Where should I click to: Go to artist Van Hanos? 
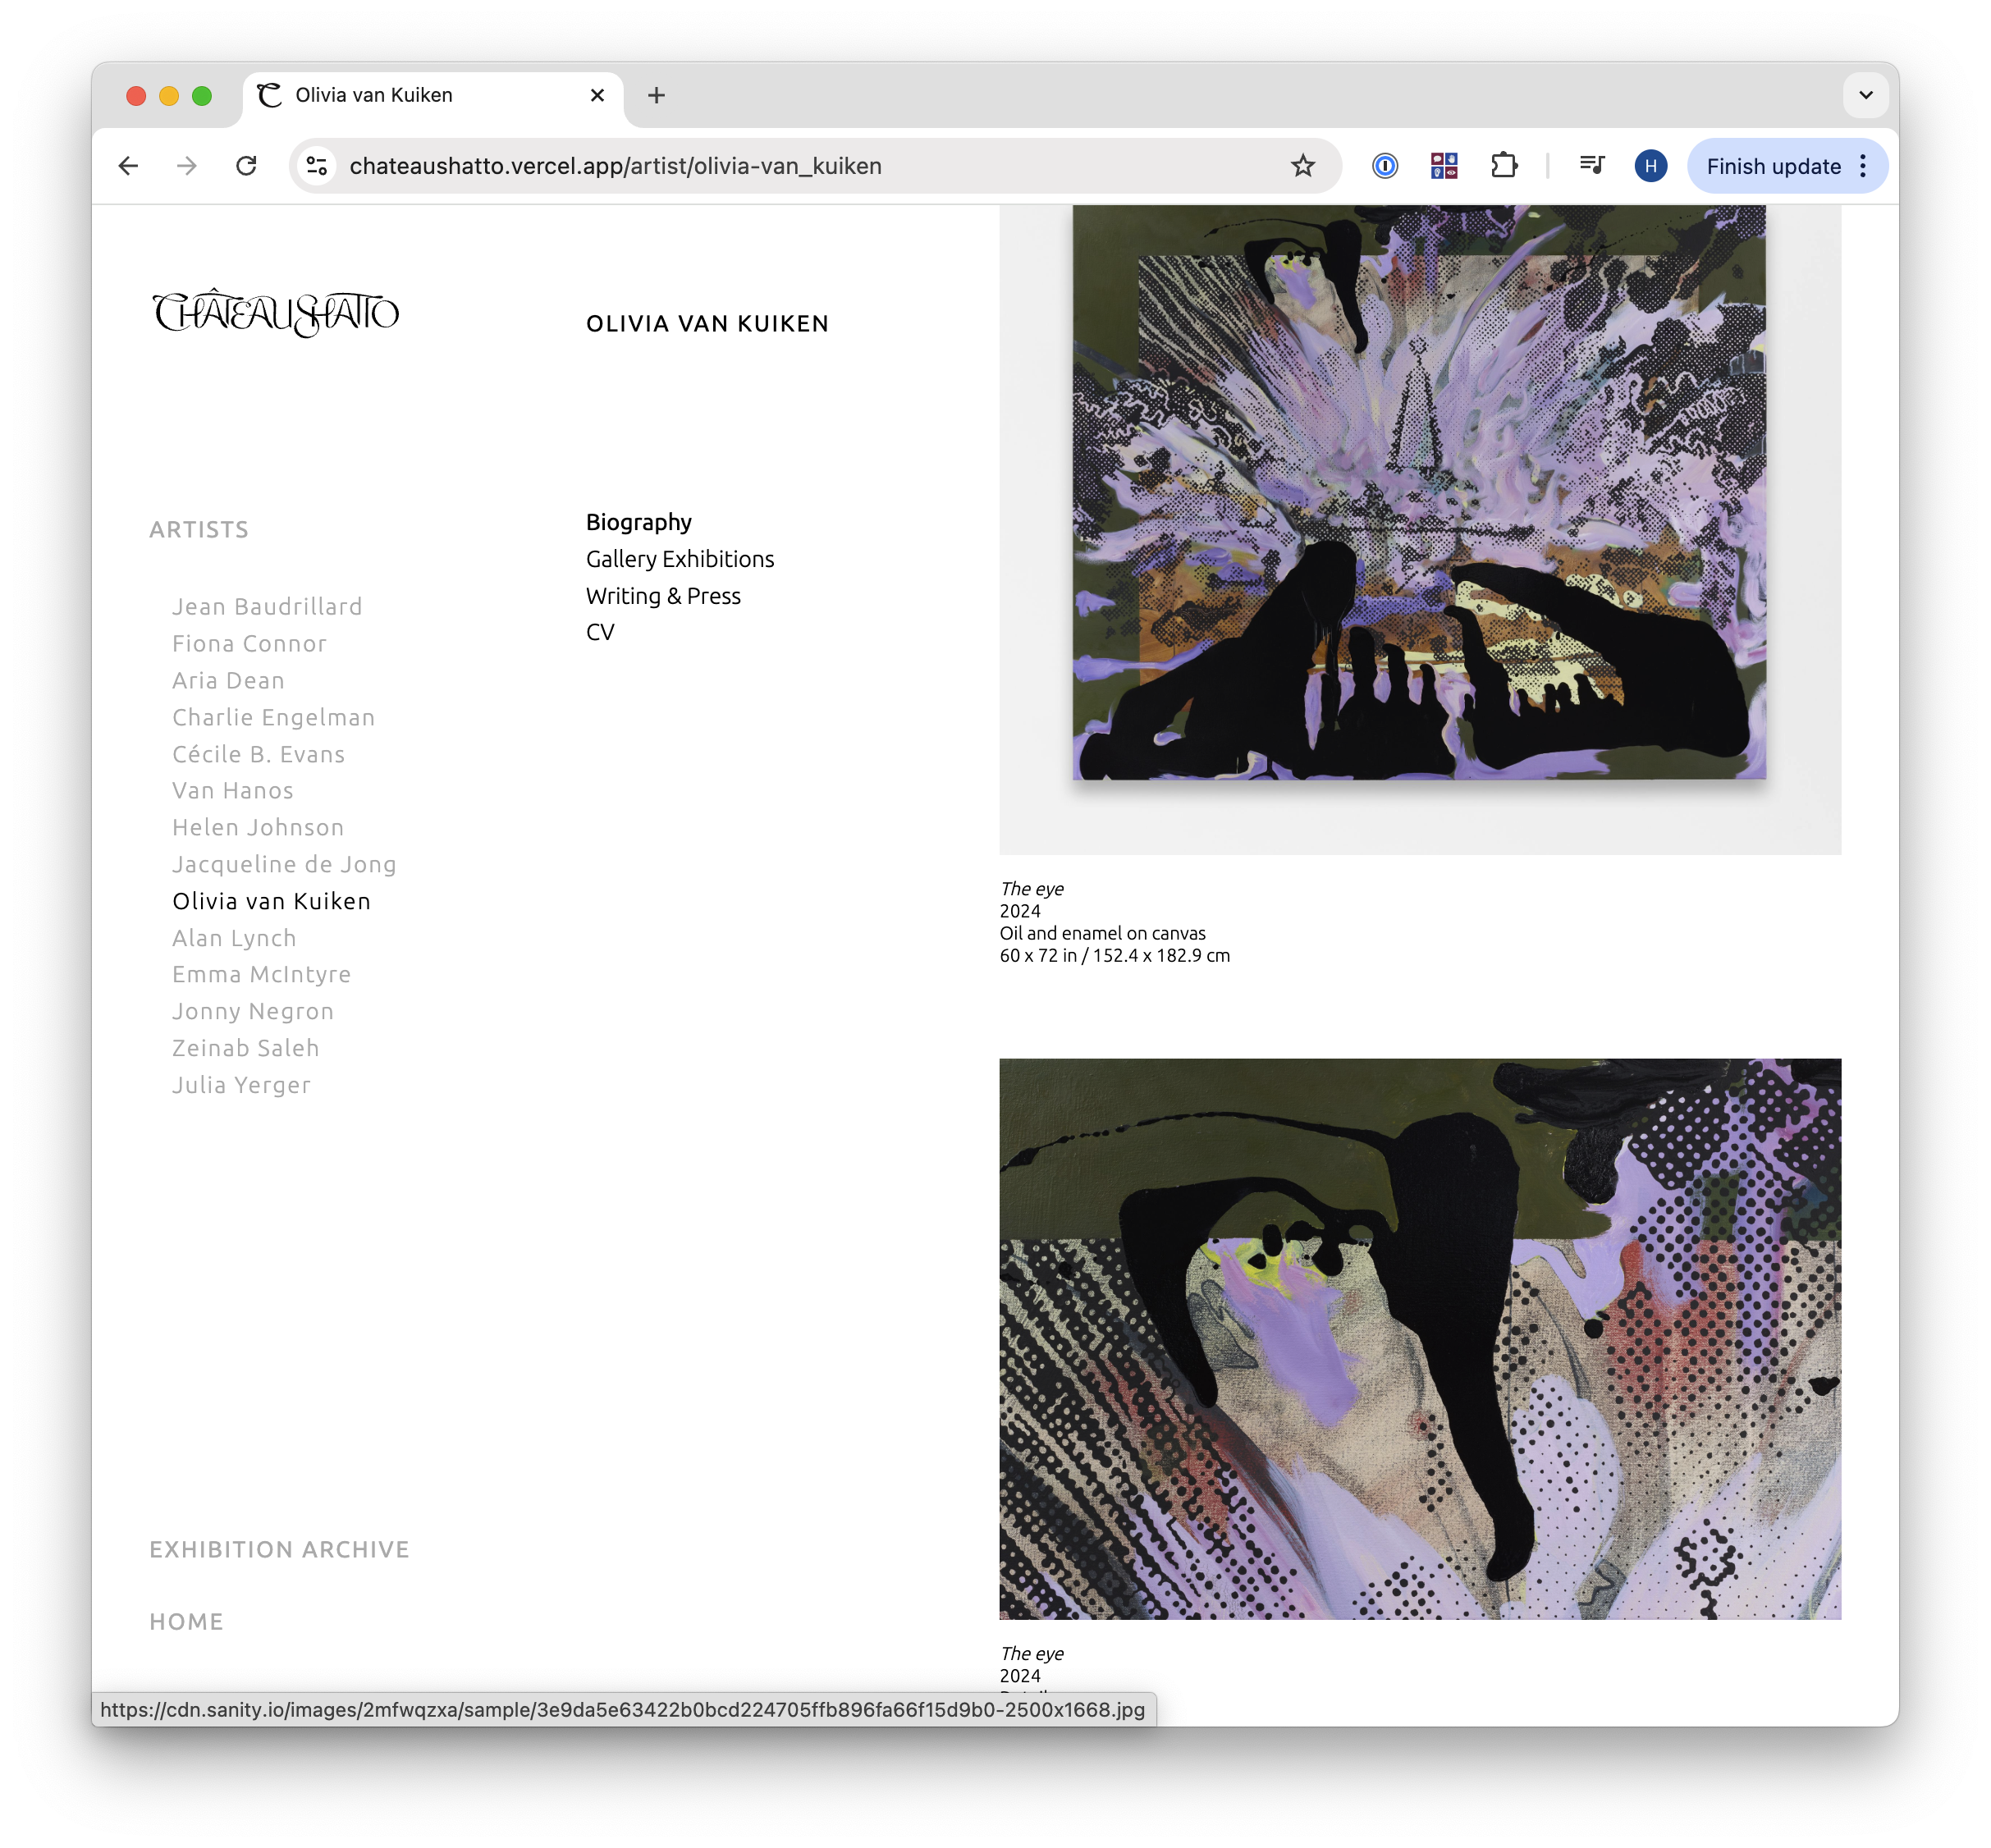click(x=233, y=791)
